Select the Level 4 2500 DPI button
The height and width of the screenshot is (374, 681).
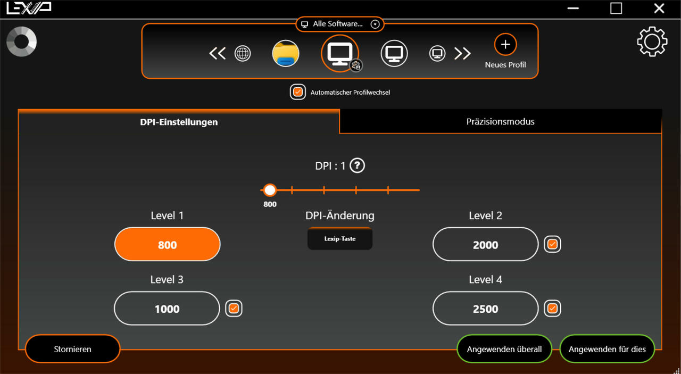click(x=486, y=309)
